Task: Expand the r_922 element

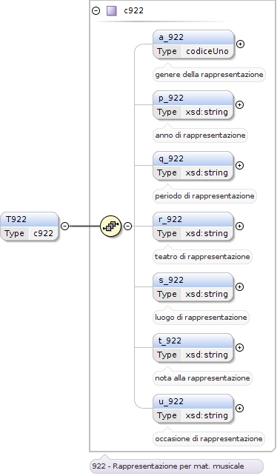Action: pyautogui.click(x=240, y=227)
